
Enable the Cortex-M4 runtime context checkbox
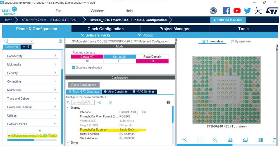[120, 61]
